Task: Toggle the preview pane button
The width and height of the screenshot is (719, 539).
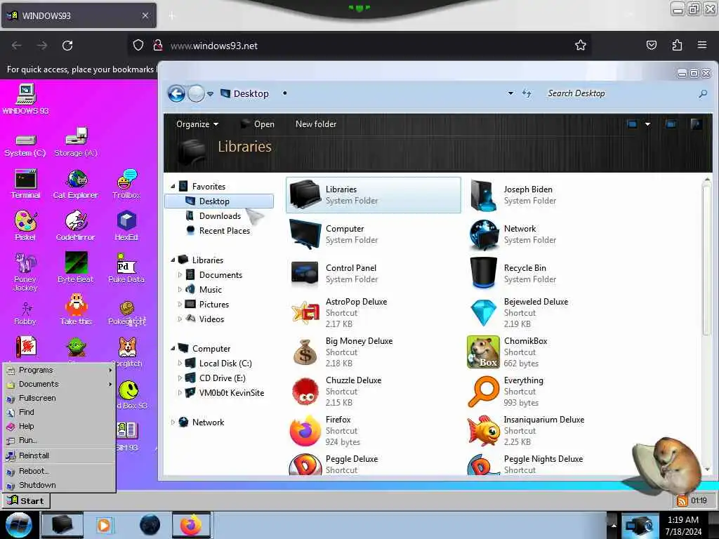Action: tap(671, 124)
